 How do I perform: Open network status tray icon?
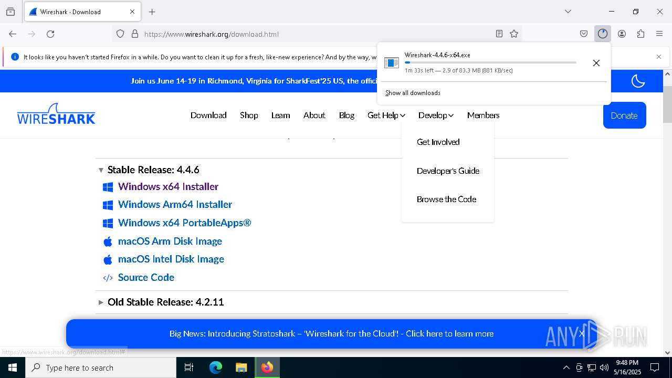[592, 367]
